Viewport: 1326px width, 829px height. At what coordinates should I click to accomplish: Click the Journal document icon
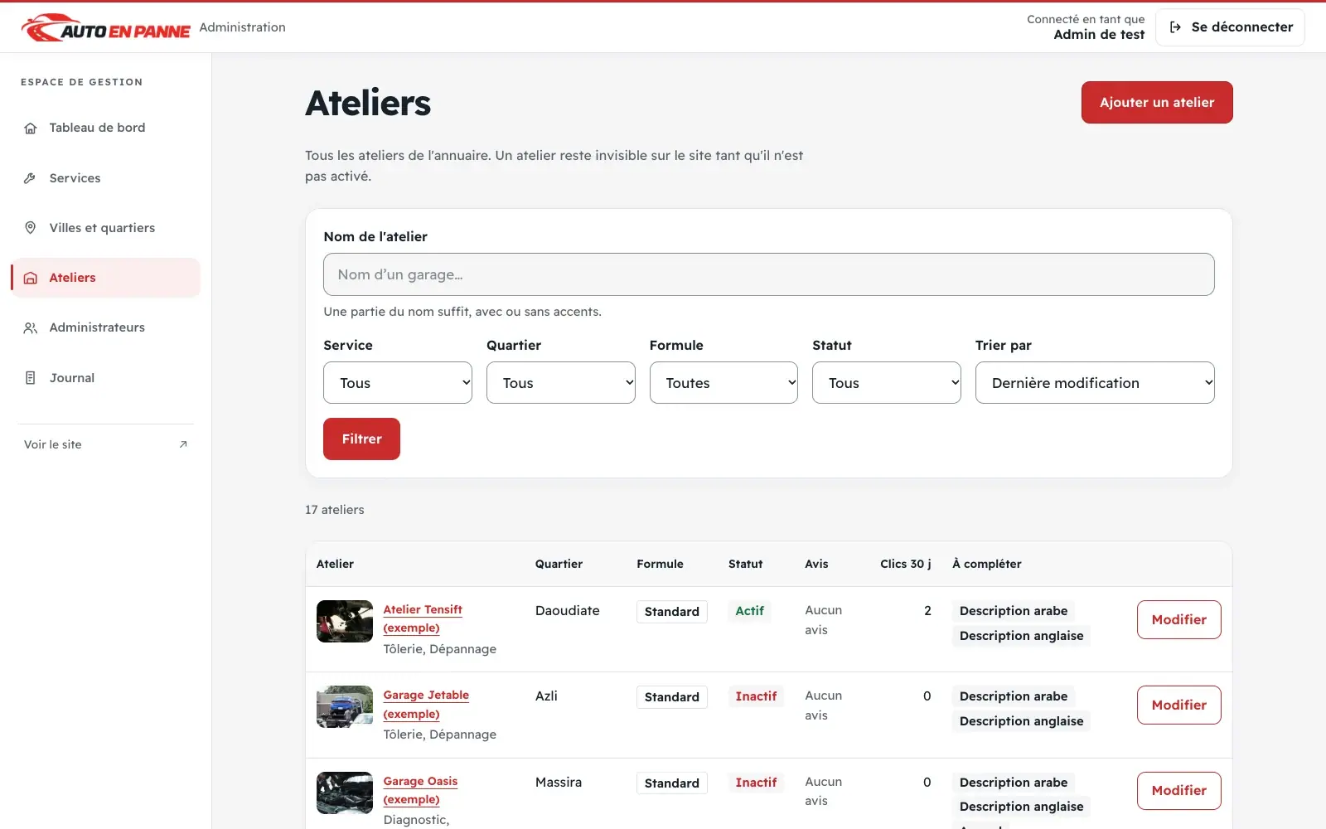click(x=31, y=378)
